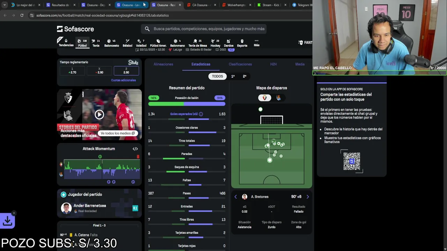Click the search input field

point(204,29)
